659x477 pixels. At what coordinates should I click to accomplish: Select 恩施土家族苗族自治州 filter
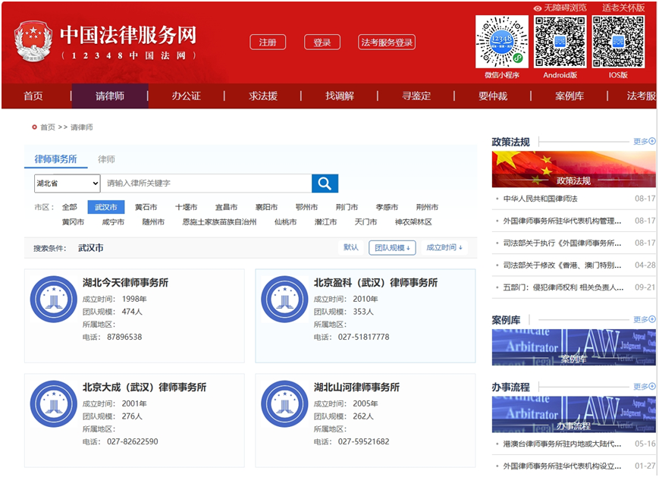click(219, 222)
